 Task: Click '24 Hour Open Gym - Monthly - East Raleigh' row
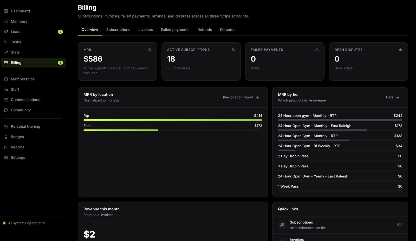pyautogui.click(x=340, y=127)
